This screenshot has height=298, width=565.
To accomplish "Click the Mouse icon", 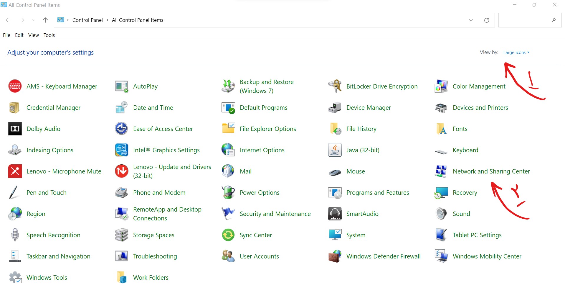I will pyautogui.click(x=335, y=172).
